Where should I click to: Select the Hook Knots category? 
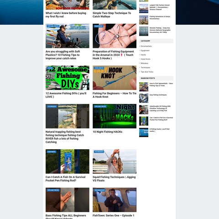(145, 59)
